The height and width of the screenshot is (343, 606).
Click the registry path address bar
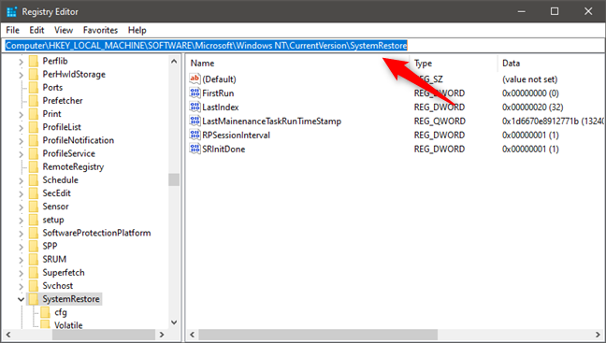coord(303,46)
